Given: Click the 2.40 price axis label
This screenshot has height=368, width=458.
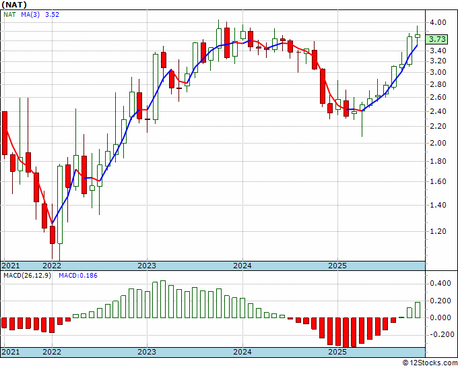Looking at the screenshot, I should 438,111.
